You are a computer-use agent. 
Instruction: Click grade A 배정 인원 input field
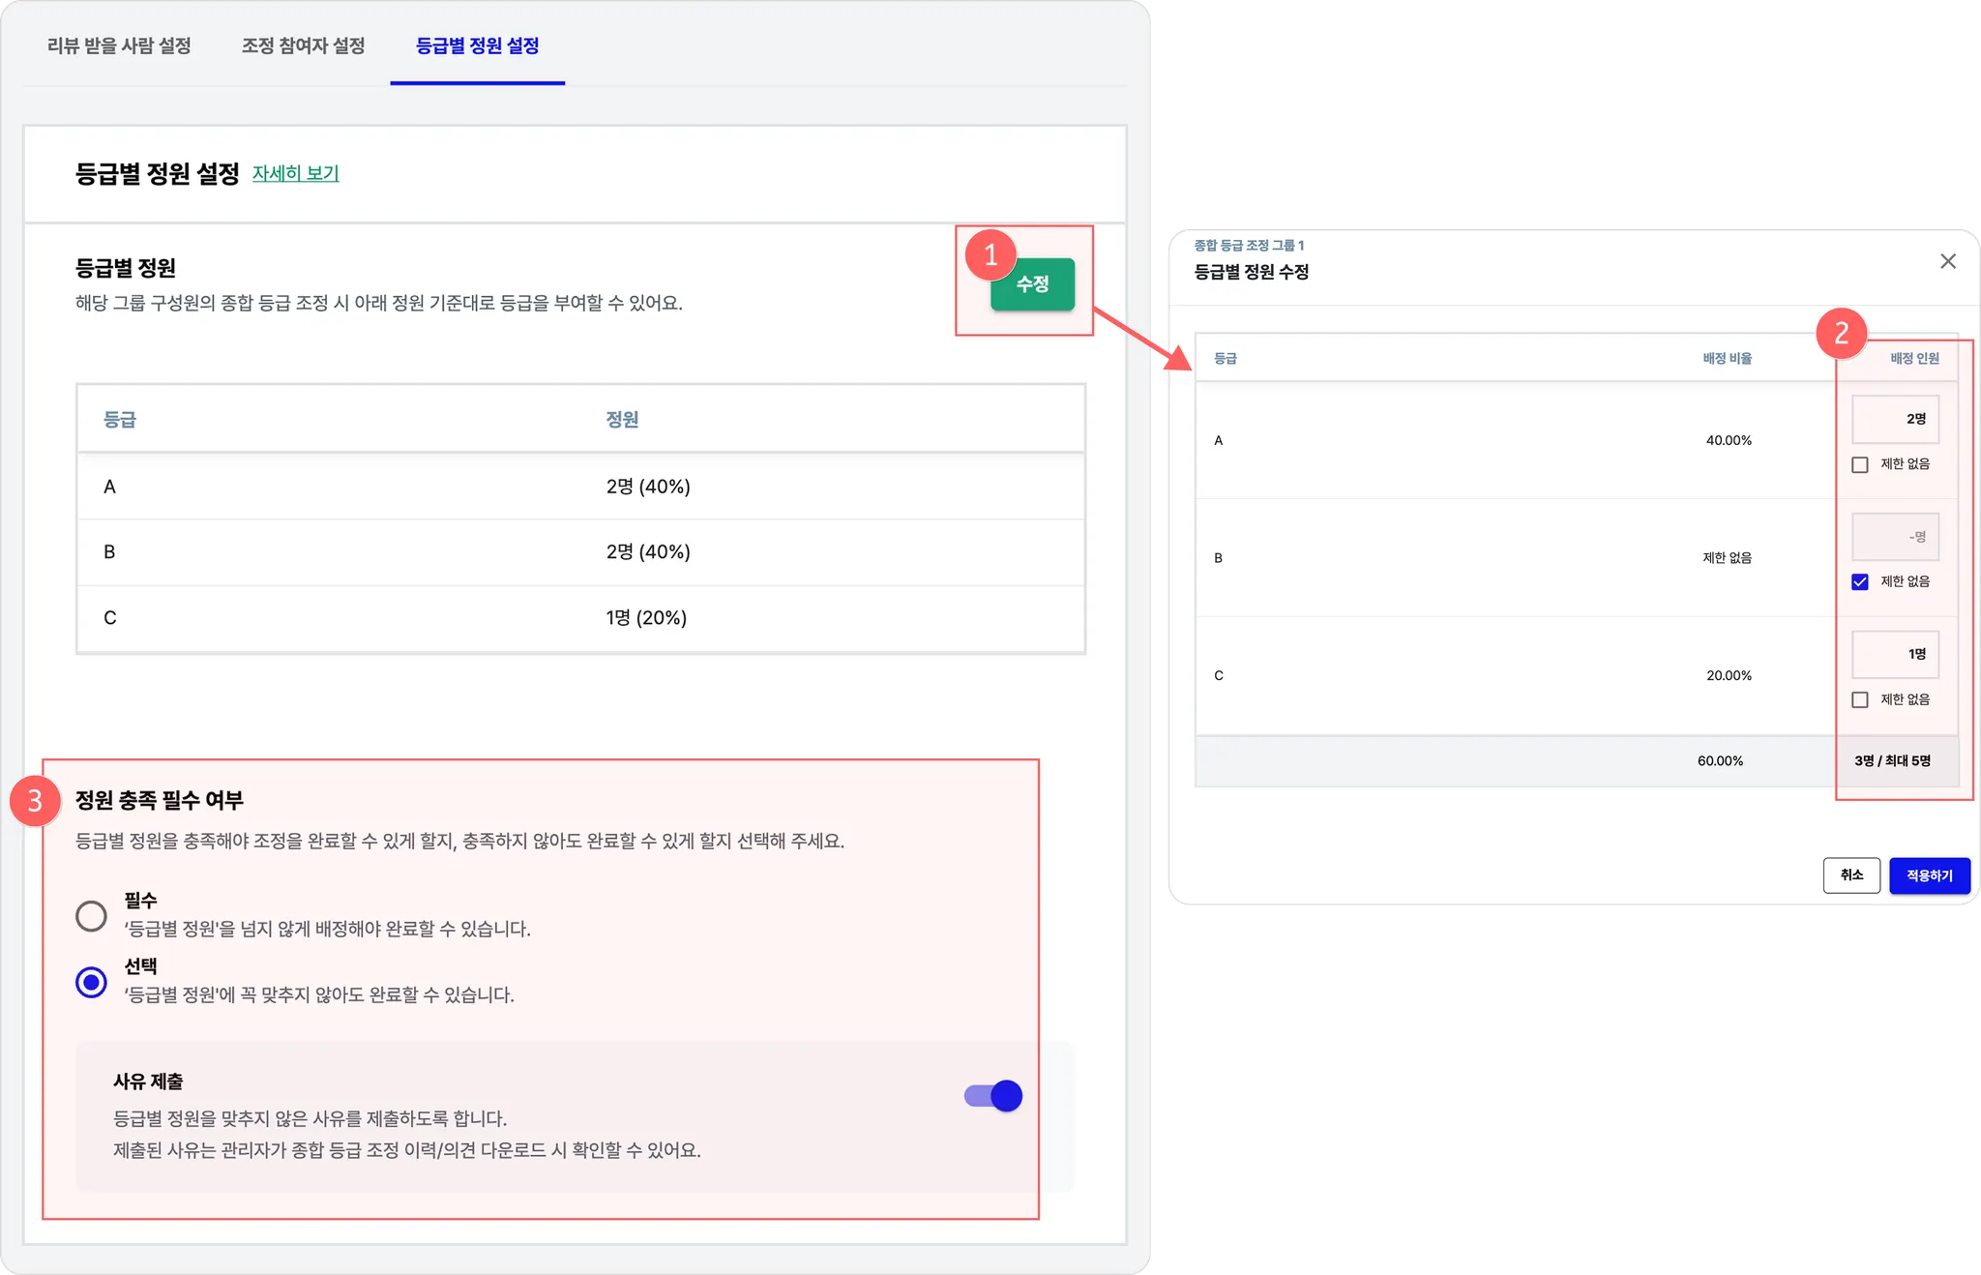1895,419
